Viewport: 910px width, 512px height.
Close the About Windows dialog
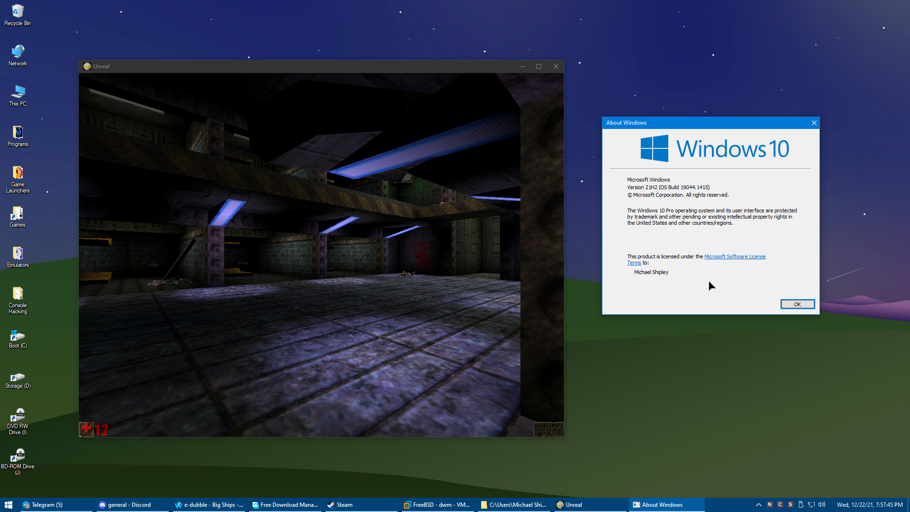pos(814,123)
